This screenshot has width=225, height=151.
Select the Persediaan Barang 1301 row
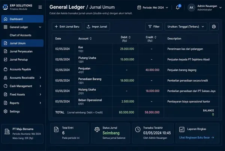click(x=135, y=81)
